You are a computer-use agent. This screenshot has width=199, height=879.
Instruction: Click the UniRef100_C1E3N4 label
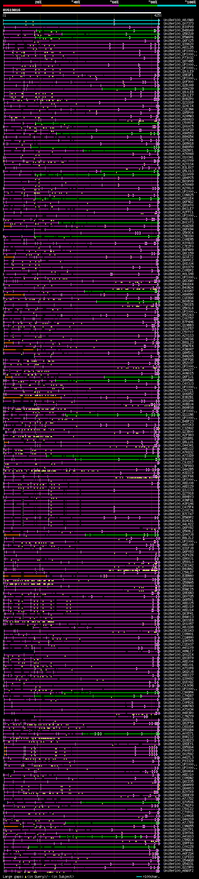(x=178, y=109)
